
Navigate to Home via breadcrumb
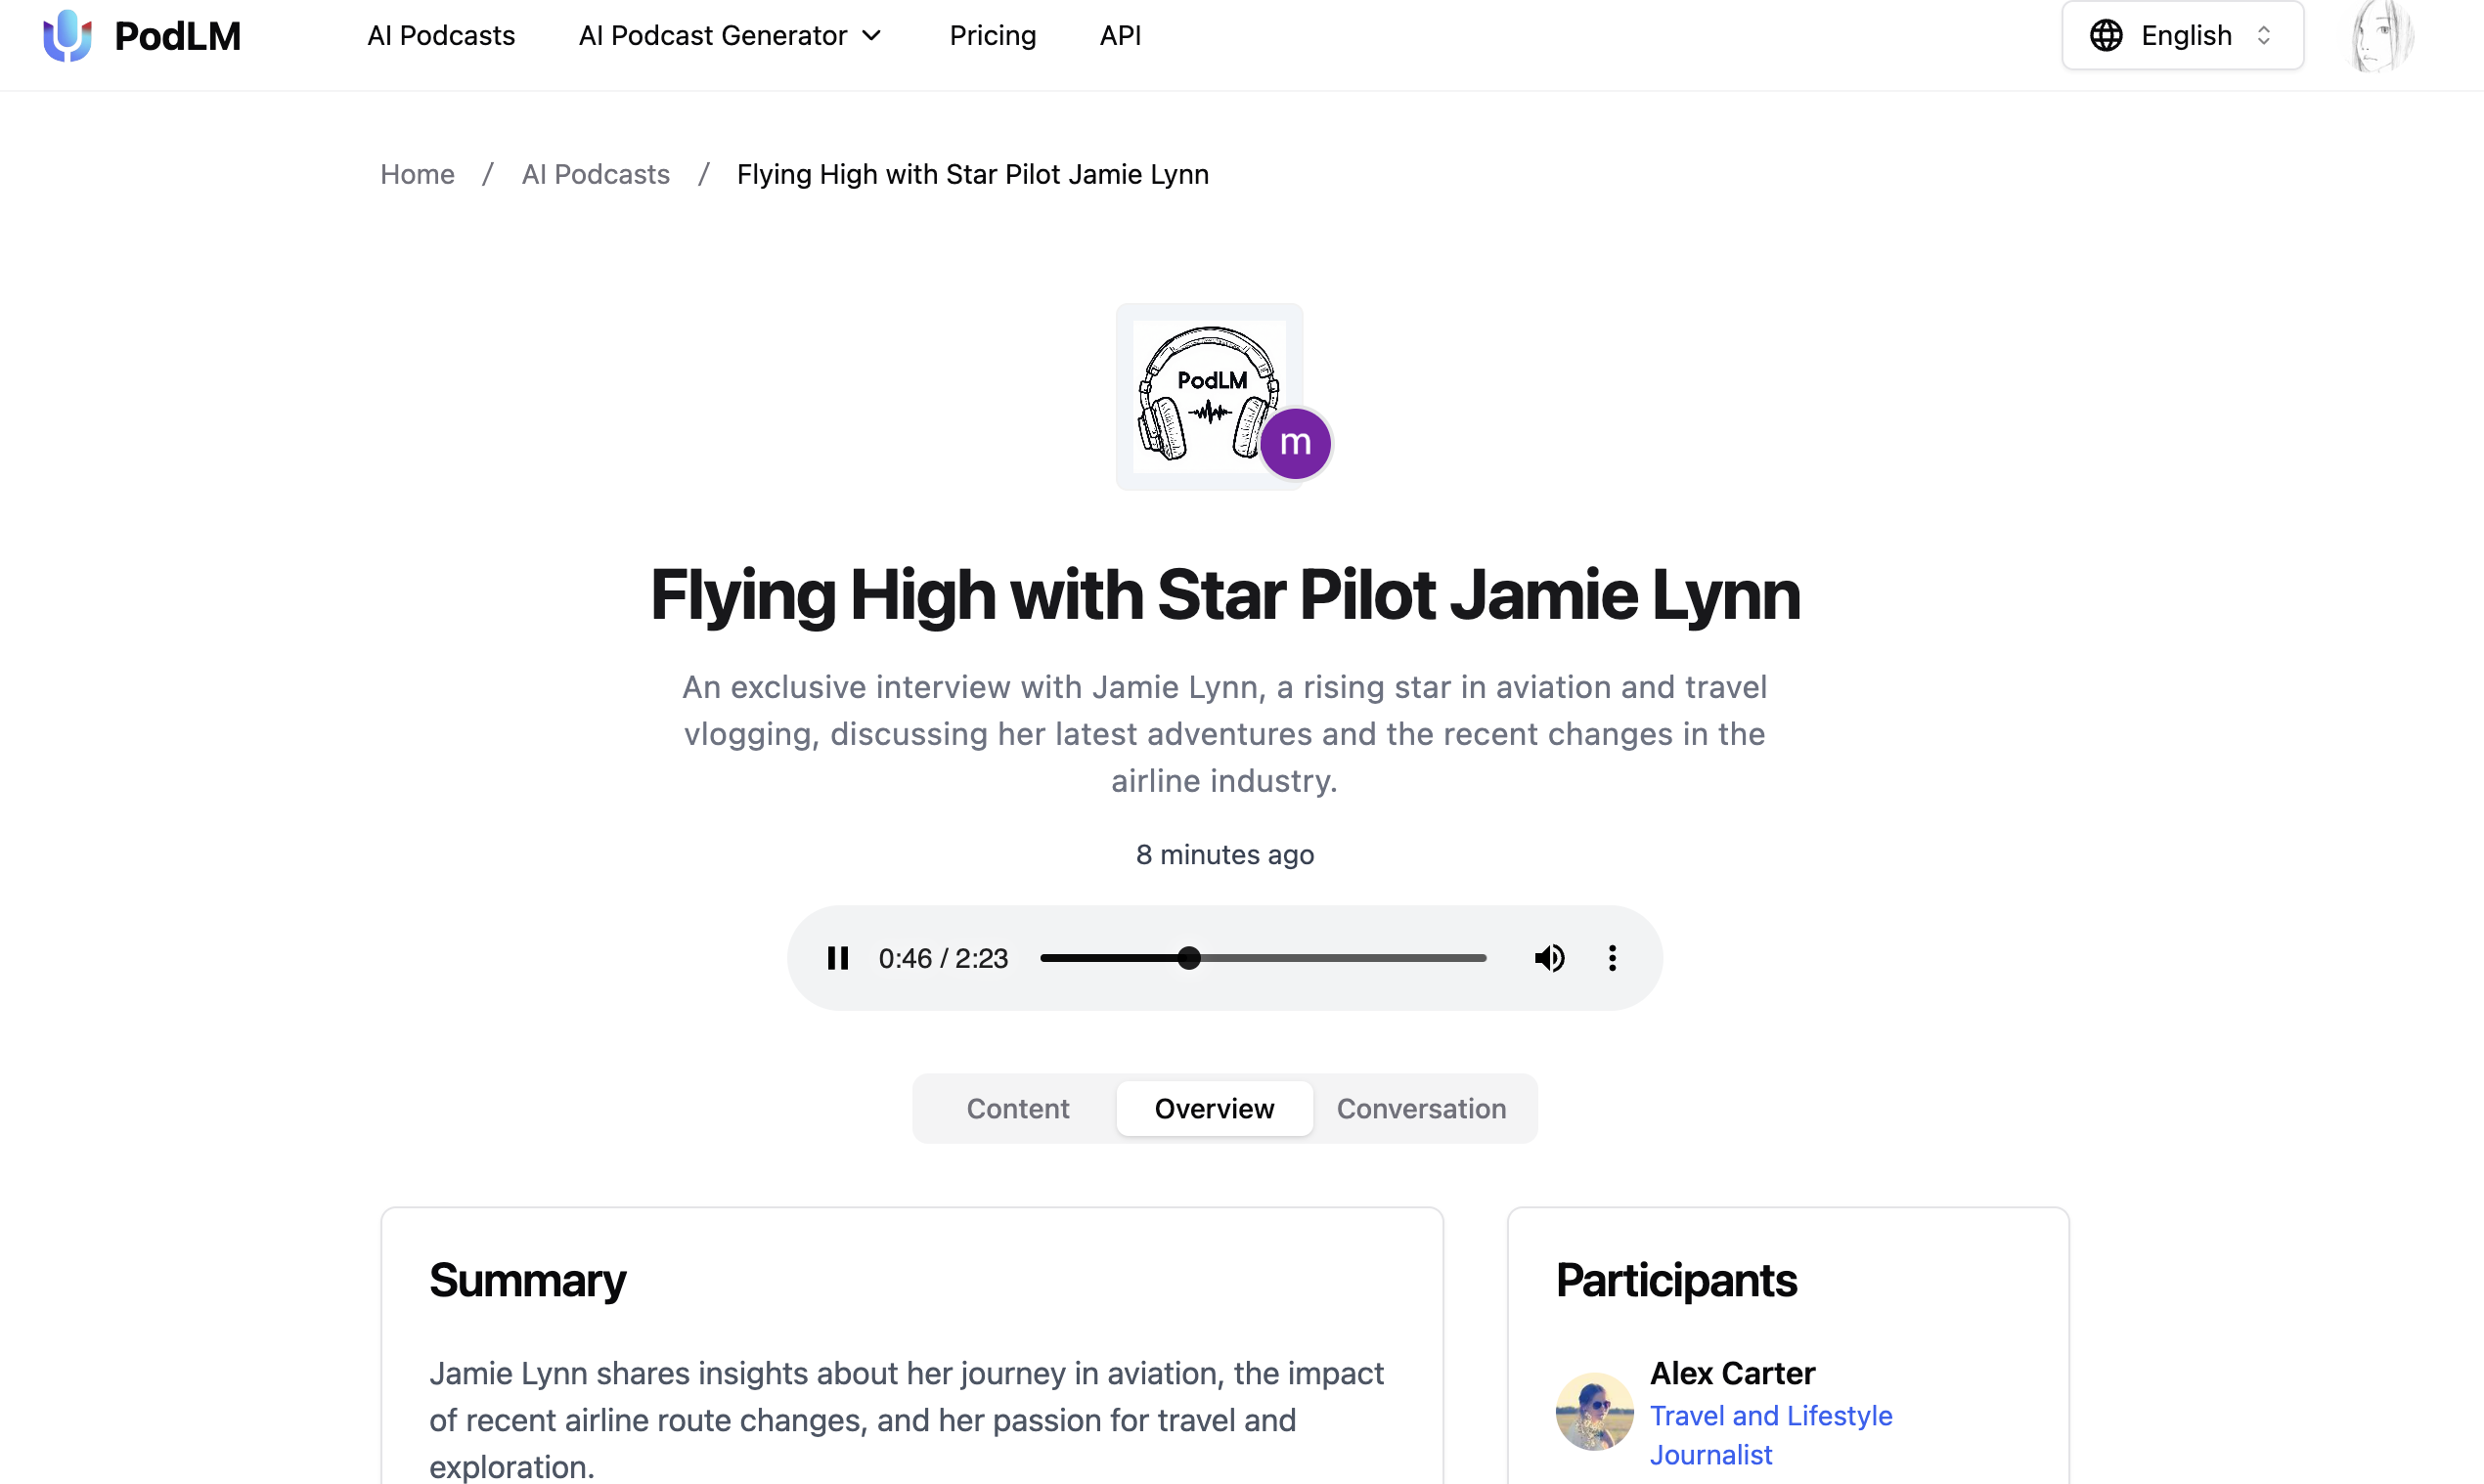pyautogui.click(x=418, y=174)
